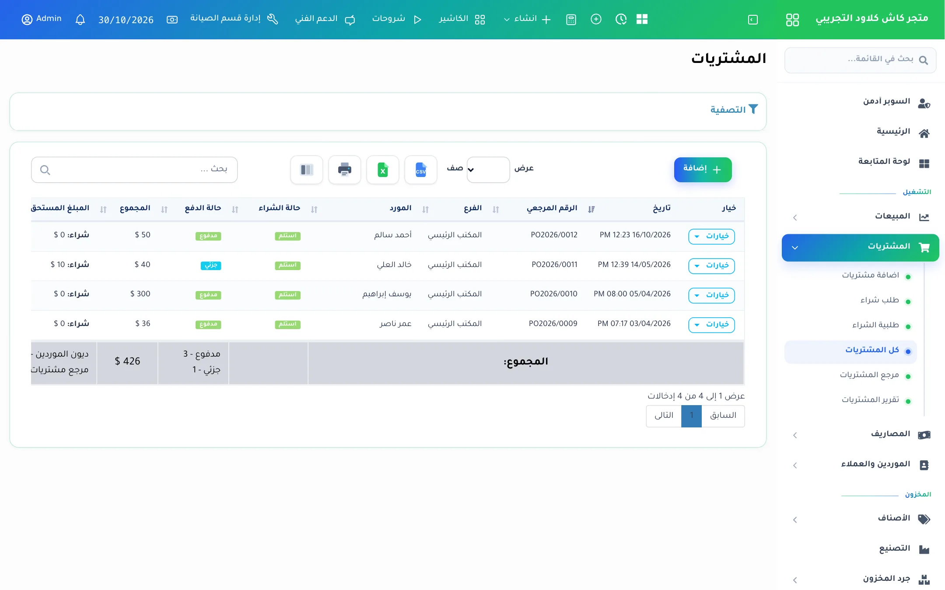Open the calculator icon in top bar
Image resolution: width=945 pixels, height=590 pixels.
point(571,20)
